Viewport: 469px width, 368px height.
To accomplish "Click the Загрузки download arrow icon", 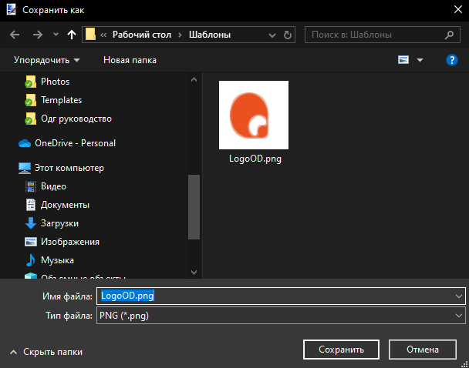I will 31,223.
